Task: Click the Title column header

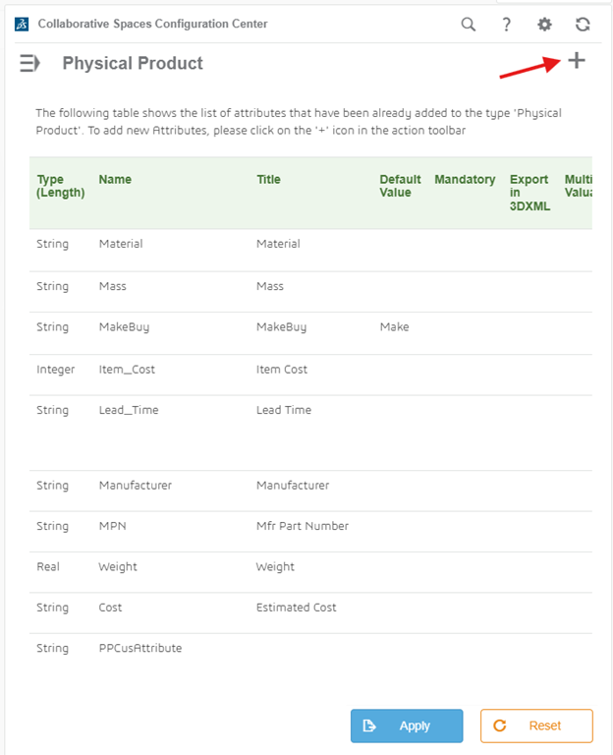Action: point(268,180)
